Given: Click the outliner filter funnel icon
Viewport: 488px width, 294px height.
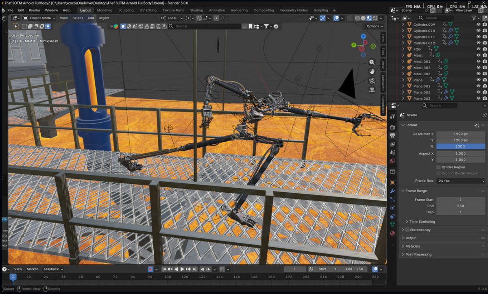Looking at the screenshot, I should click(474, 18).
